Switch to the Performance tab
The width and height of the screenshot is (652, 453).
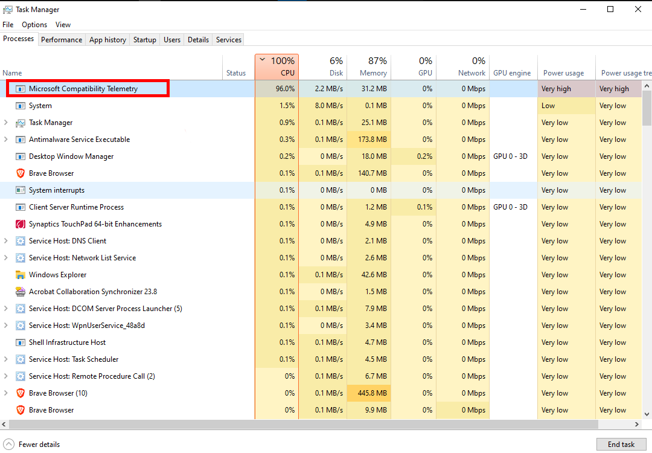point(62,40)
